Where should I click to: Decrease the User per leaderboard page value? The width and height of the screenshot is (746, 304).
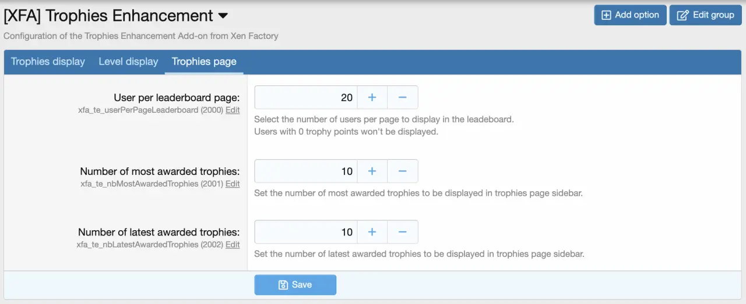tap(402, 98)
